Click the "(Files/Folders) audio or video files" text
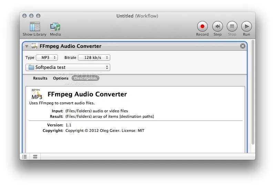 coord(96,111)
